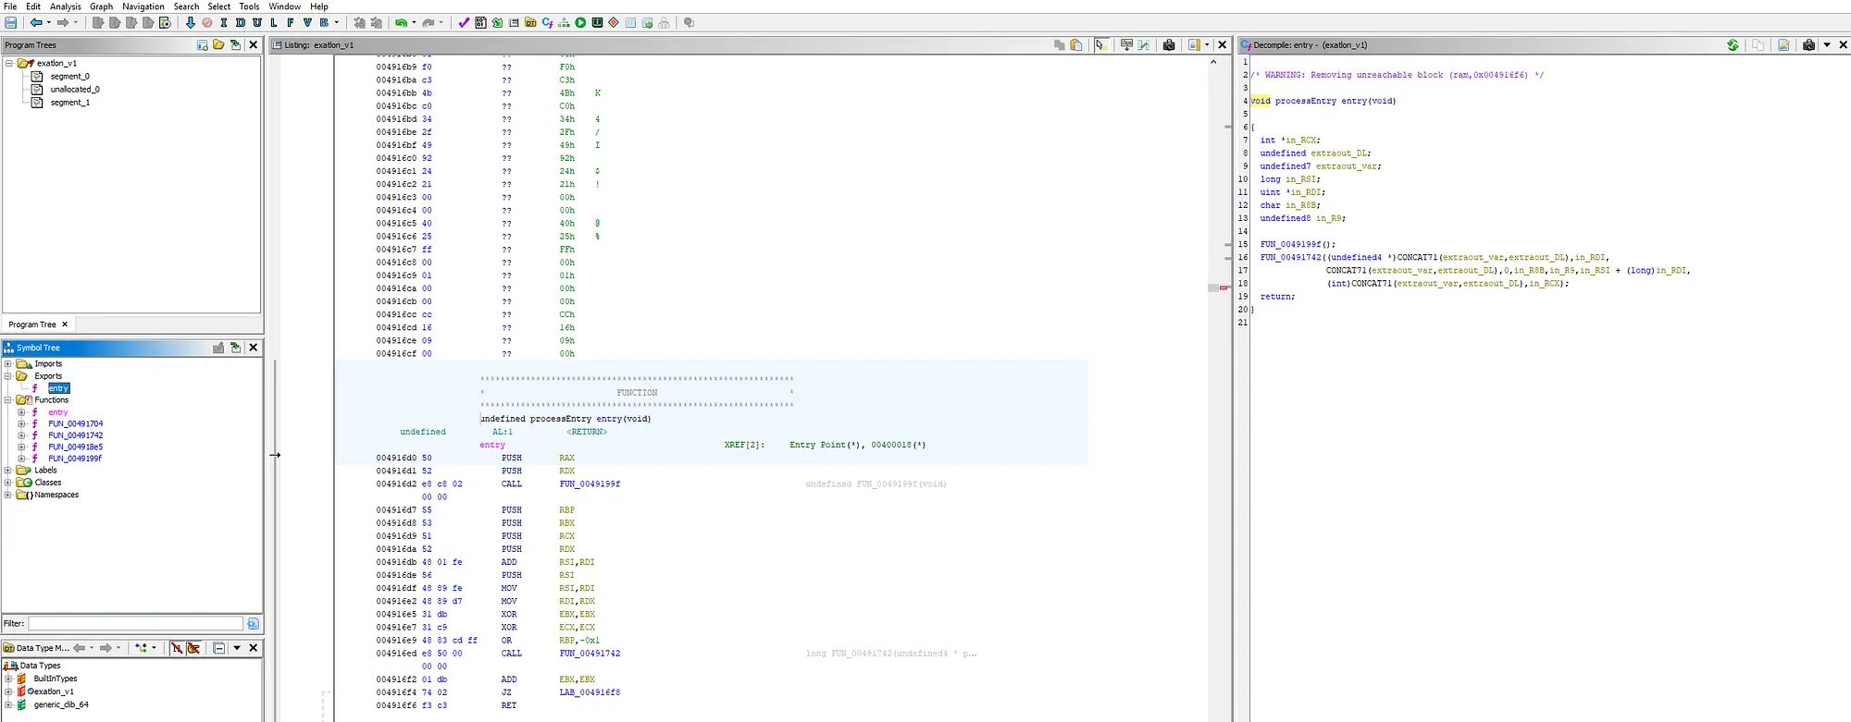Open the Data Type Manager toolbar icon

[x=530, y=23]
